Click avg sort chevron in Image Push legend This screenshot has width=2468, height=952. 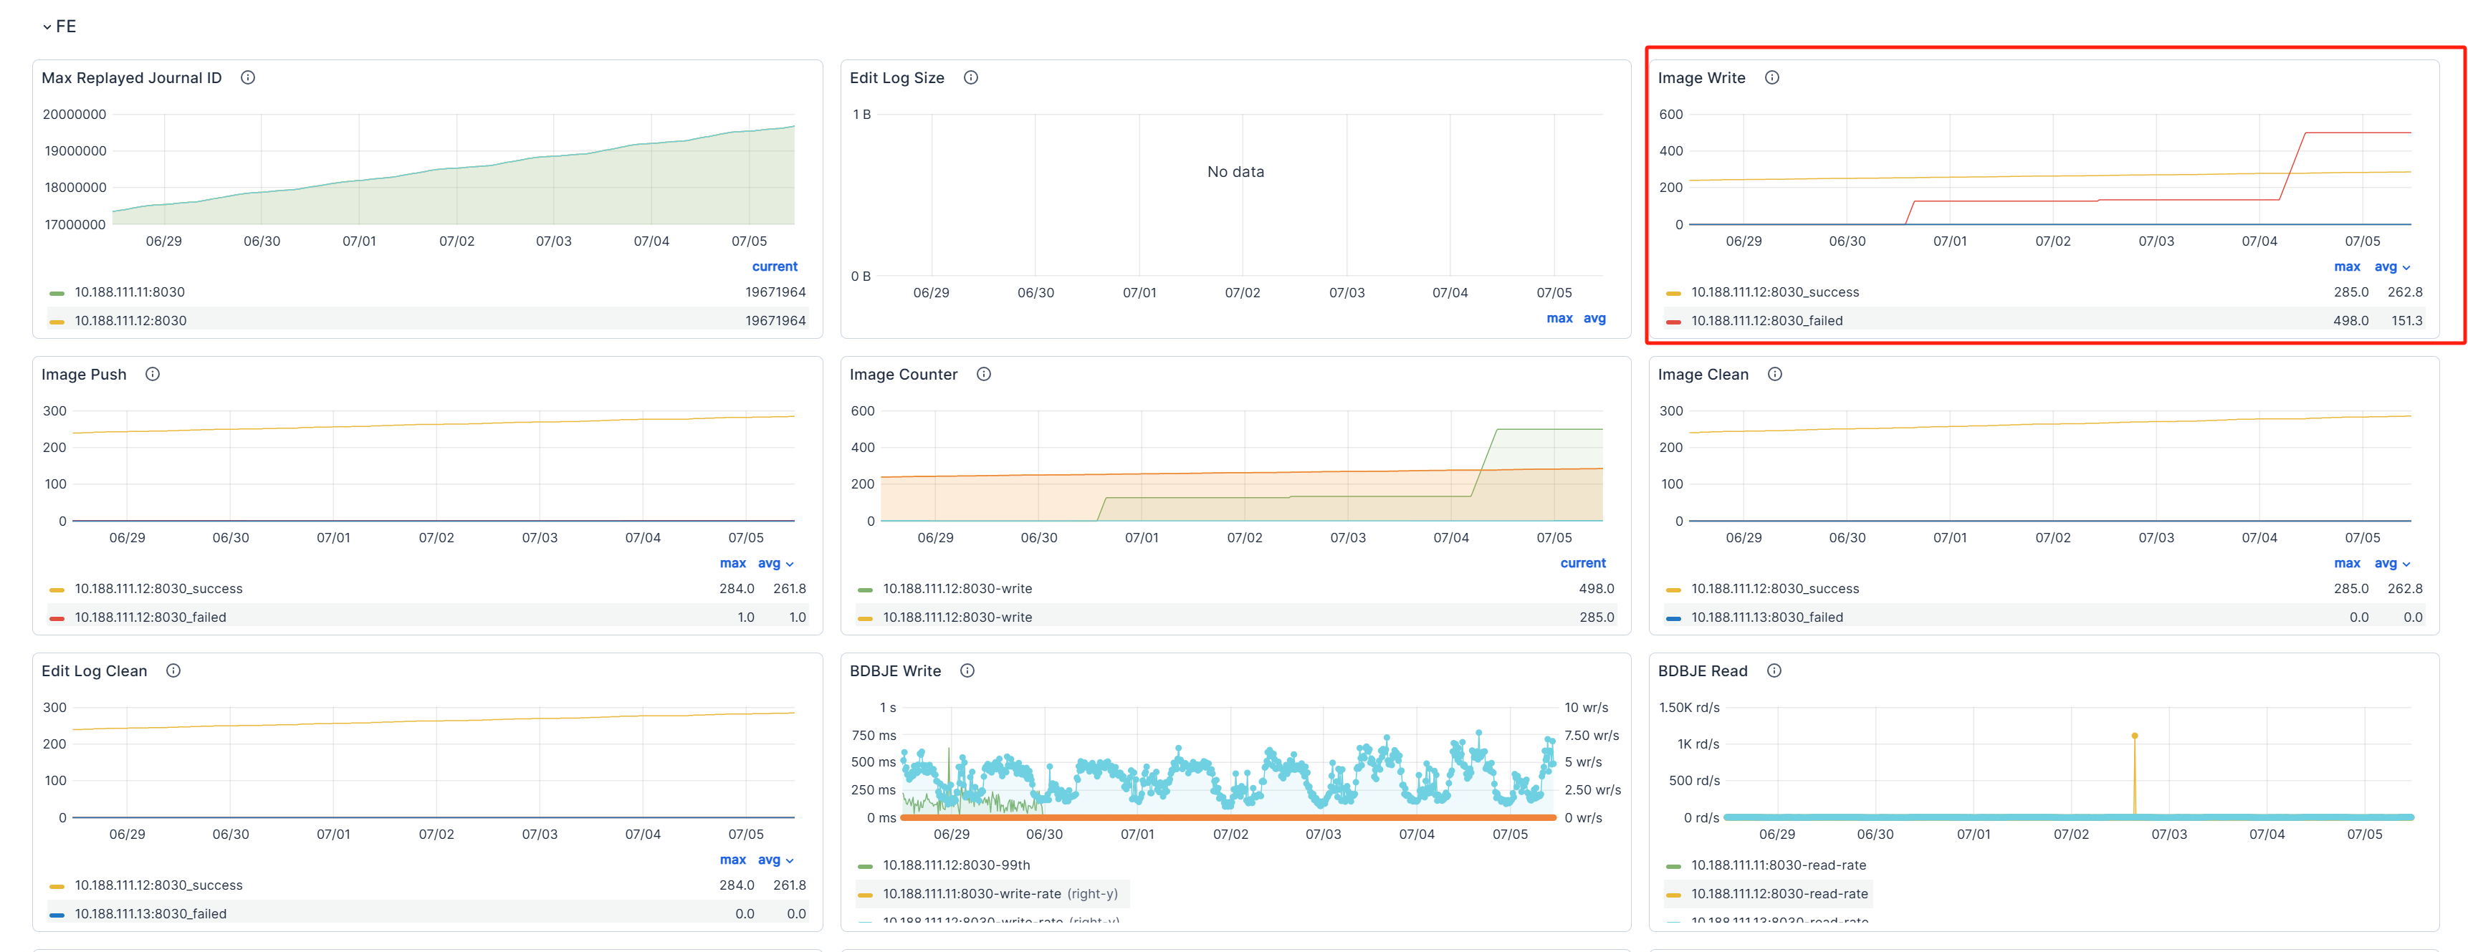pos(788,564)
